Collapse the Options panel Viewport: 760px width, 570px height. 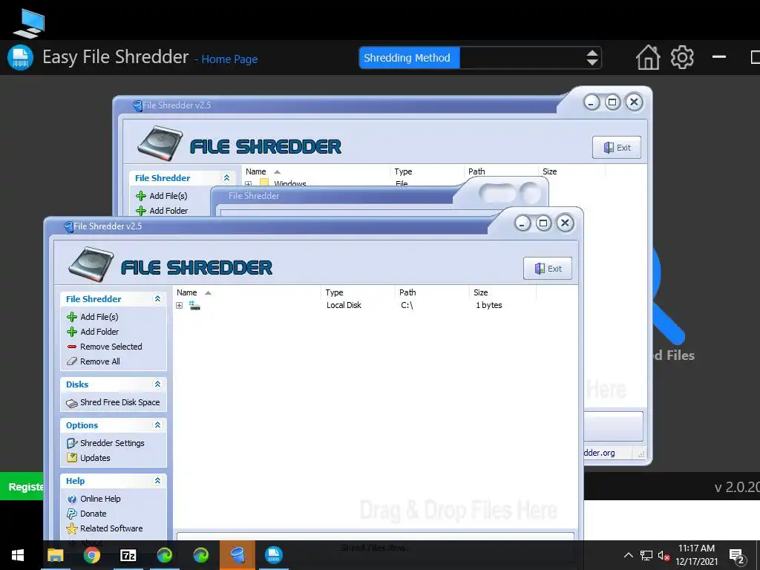click(157, 425)
